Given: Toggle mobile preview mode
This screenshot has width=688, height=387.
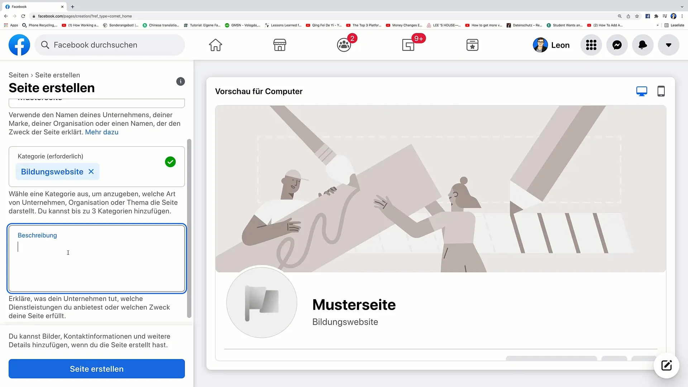Looking at the screenshot, I should [x=661, y=91].
